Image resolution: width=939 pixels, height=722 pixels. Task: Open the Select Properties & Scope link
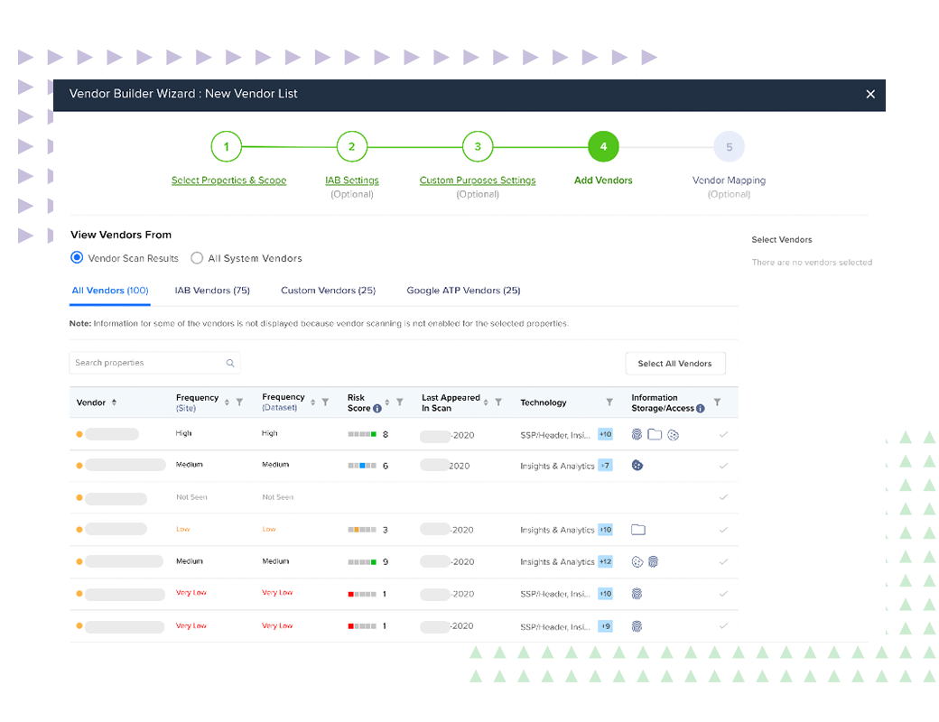pyautogui.click(x=228, y=180)
